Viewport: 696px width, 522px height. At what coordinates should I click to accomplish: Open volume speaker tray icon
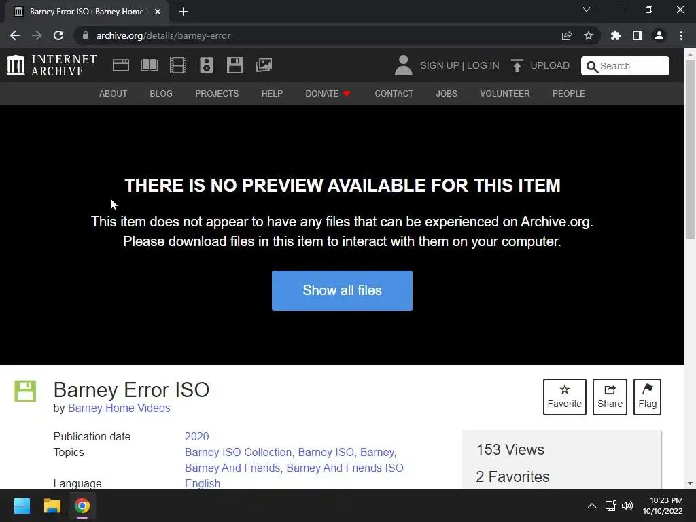[627, 506]
